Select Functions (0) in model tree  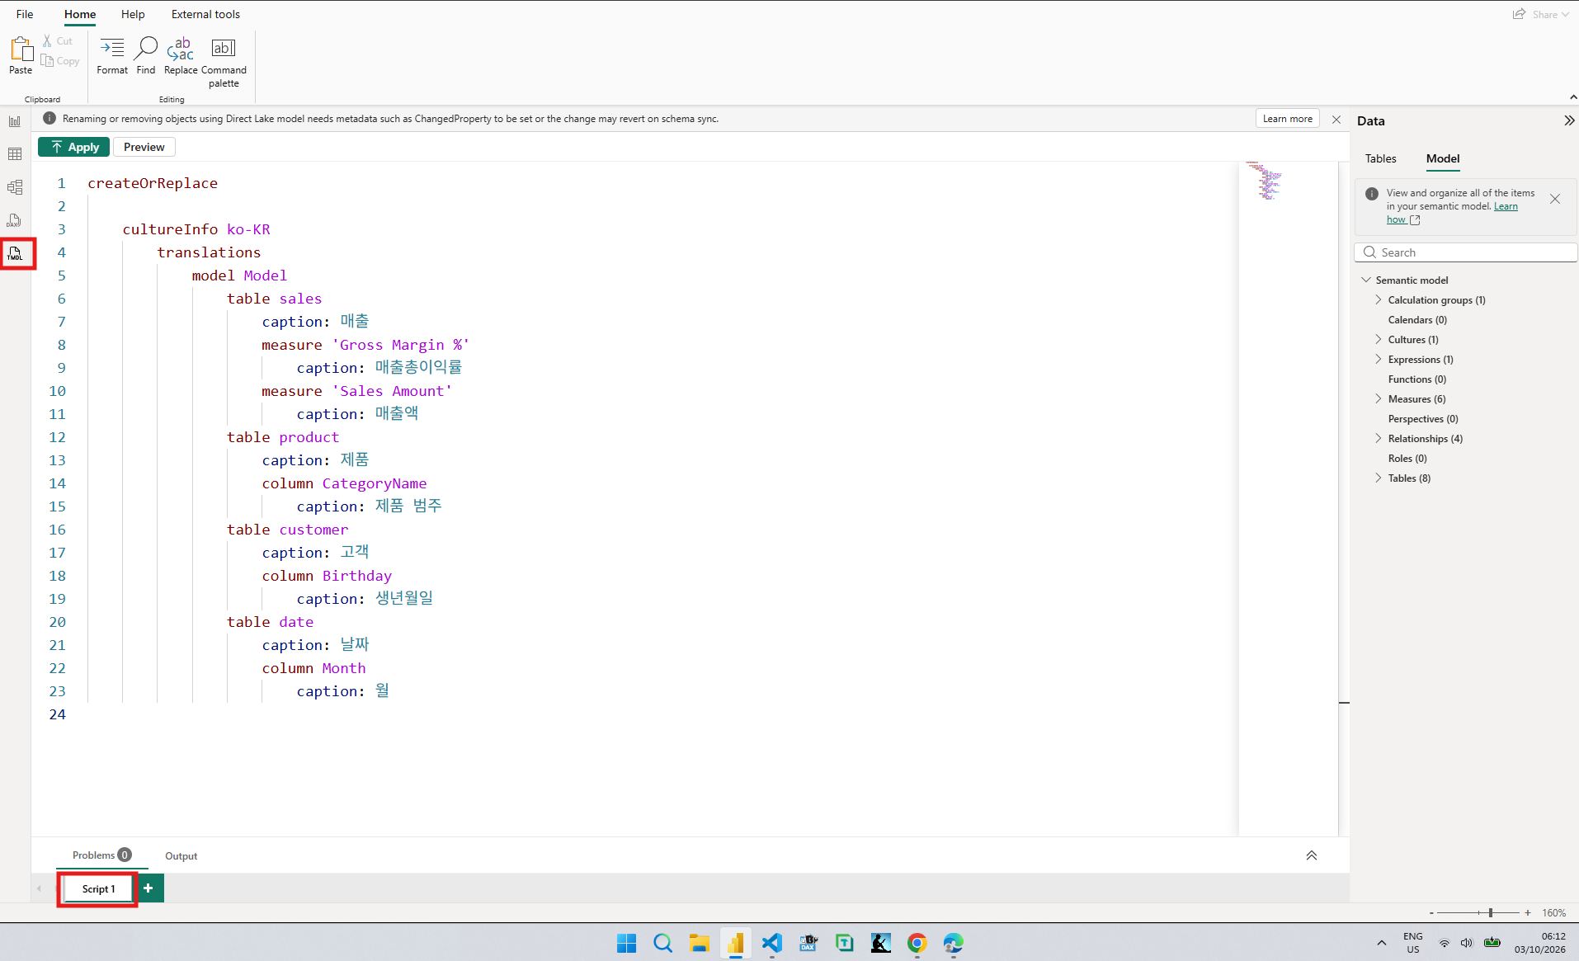(1416, 379)
